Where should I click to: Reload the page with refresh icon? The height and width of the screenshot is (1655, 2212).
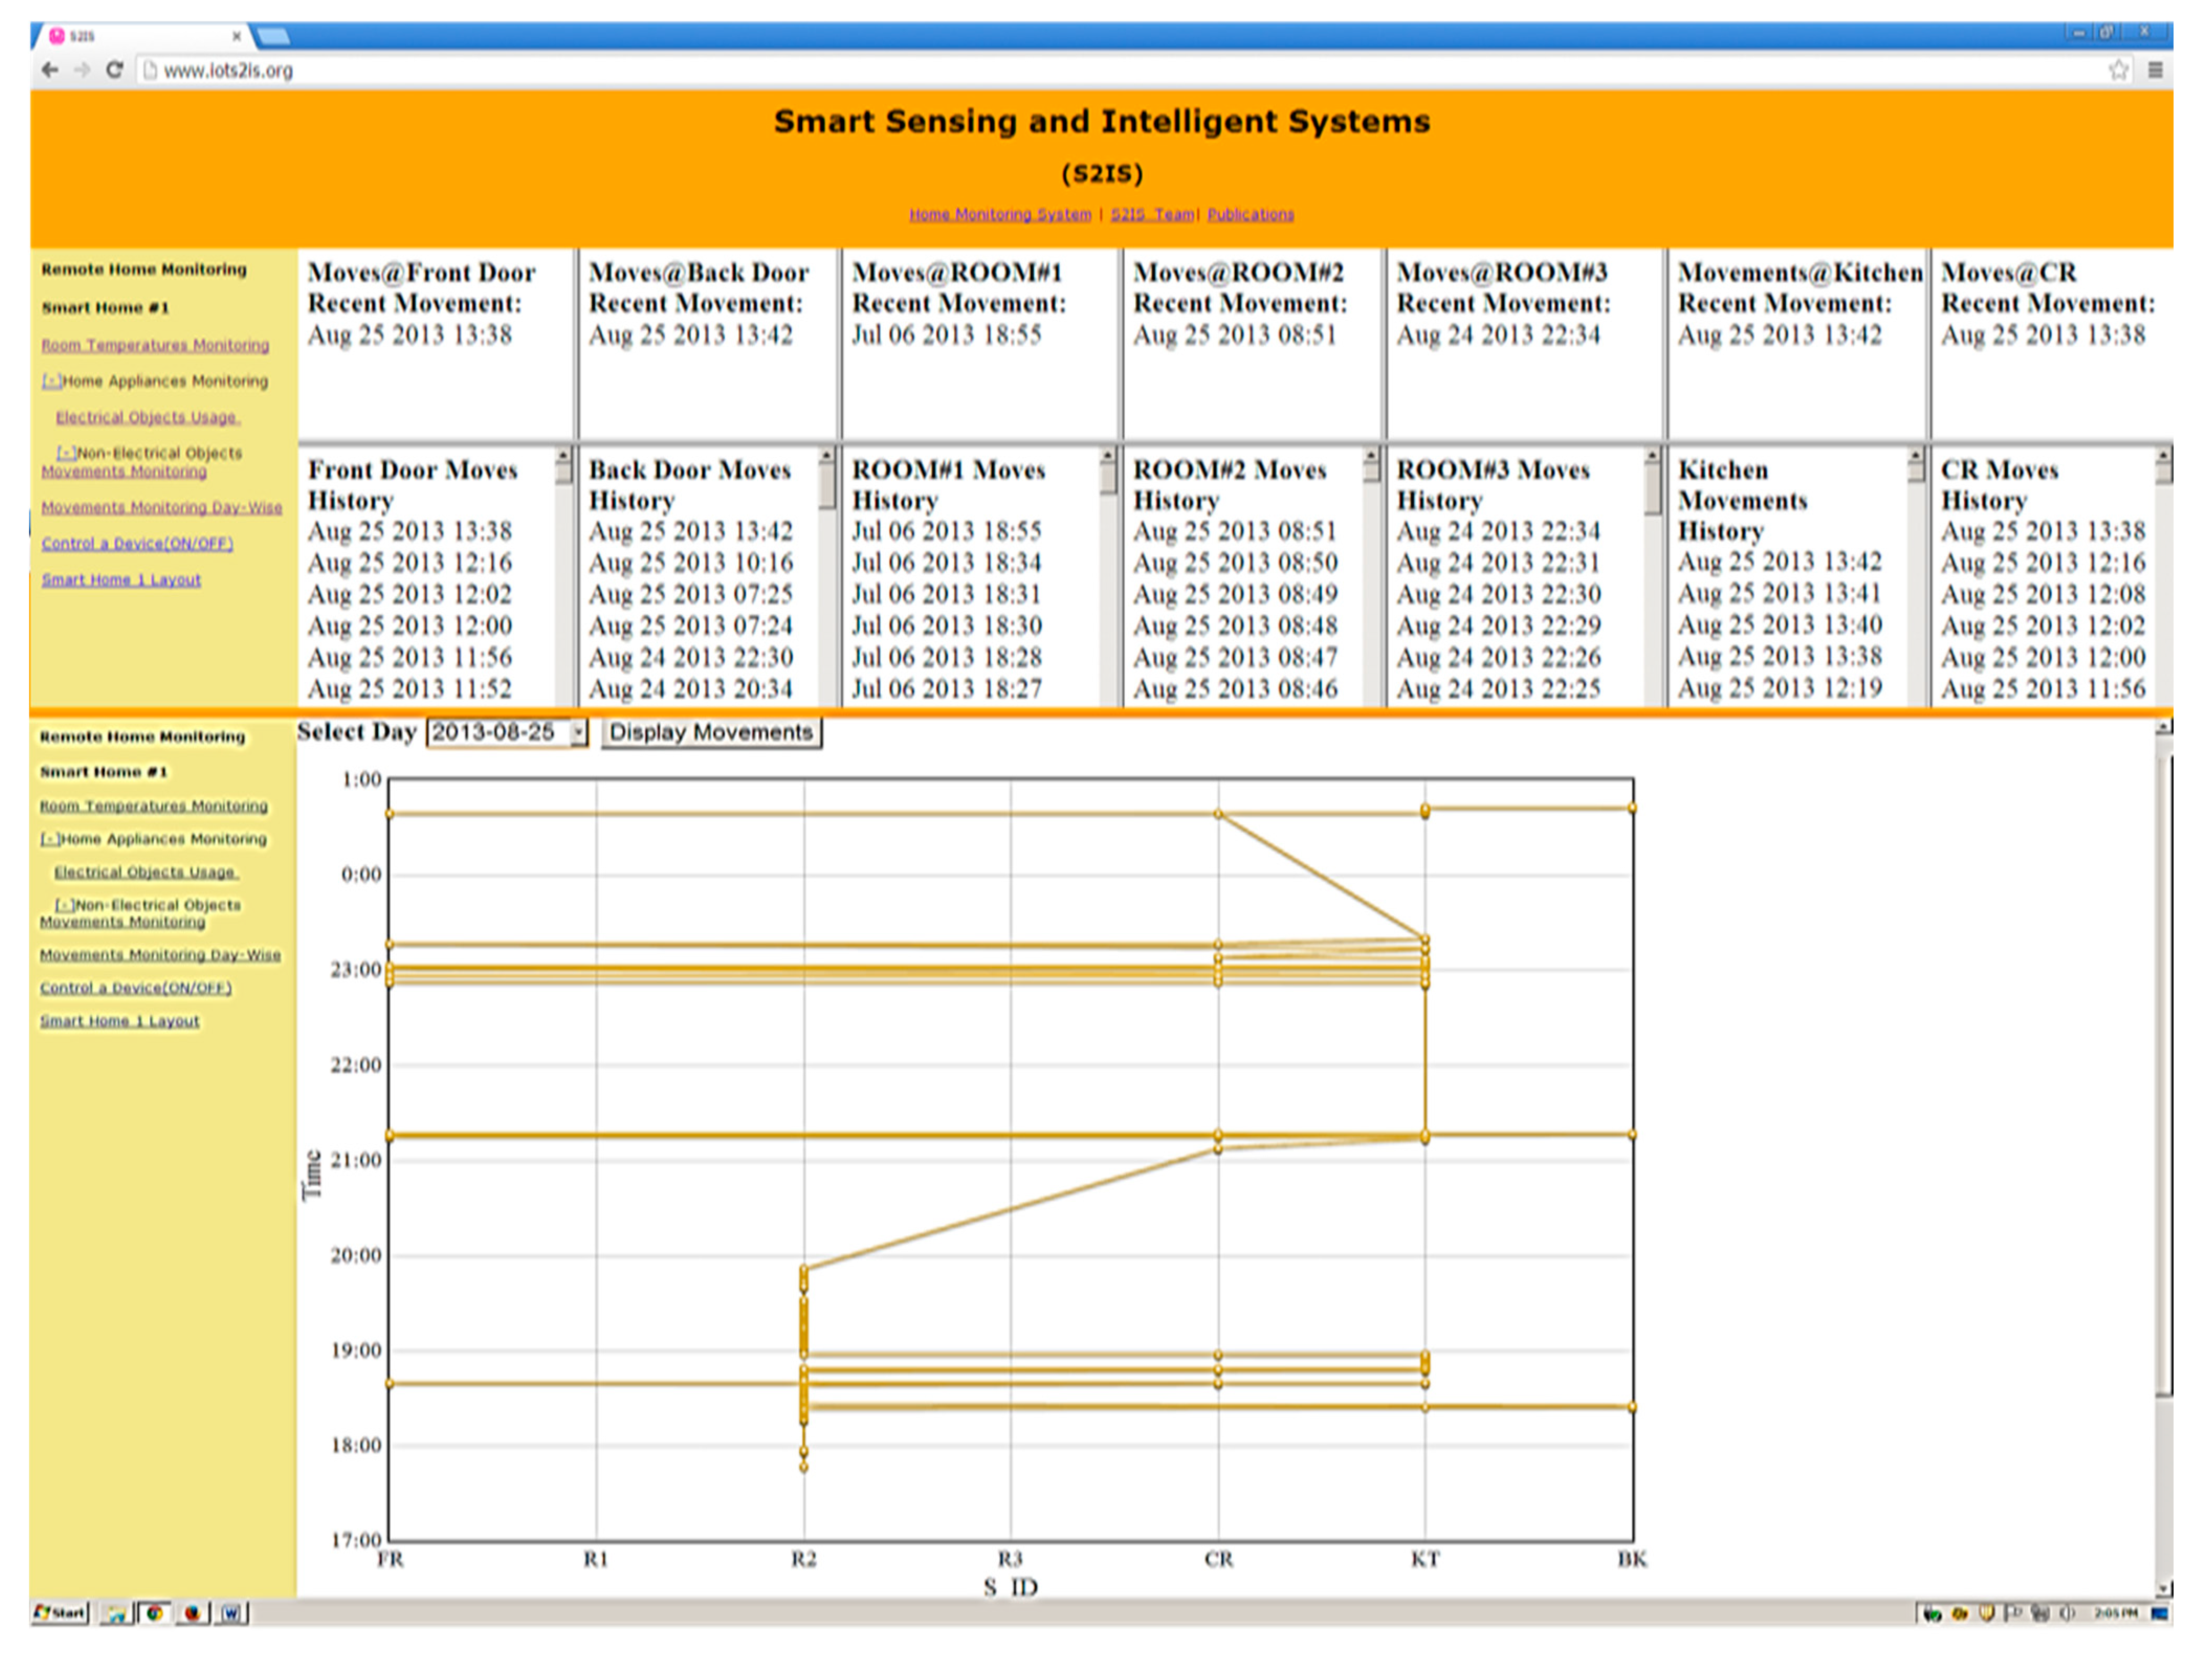114,70
